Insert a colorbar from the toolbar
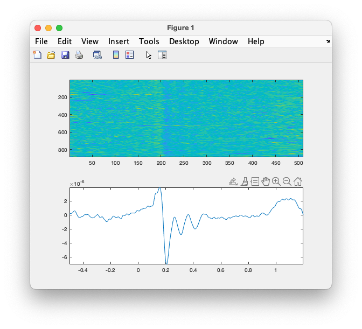This screenshot has height=329, width=362. (x=115, y=55)
